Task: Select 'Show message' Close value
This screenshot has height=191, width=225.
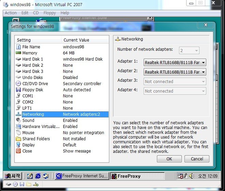Action: coord(77,151)
